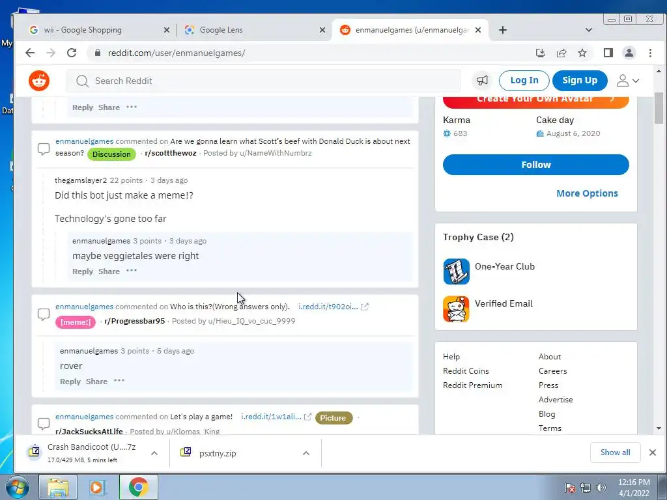Open More Options link
This screenshot has width=667, height=500.
tap(587, 193)
